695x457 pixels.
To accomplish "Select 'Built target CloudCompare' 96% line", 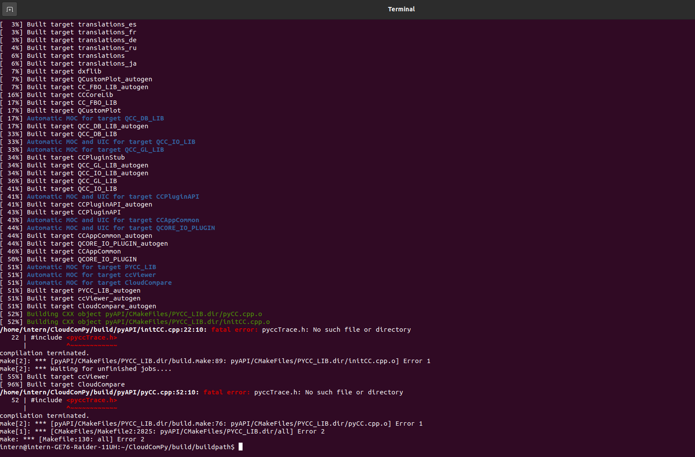I will click(62, 384).
